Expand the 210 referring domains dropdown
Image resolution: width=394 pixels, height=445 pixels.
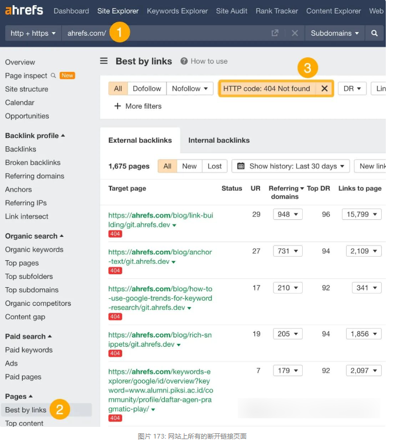click(288, 288)
